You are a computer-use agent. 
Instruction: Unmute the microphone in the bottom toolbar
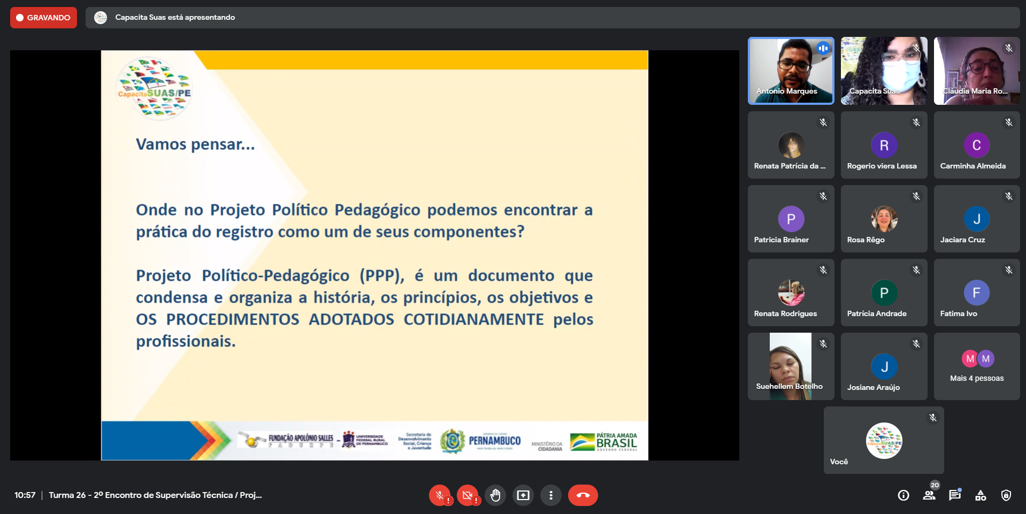(x=440, y=495)
